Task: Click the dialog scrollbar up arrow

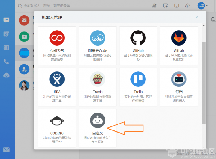Action: [x=204, y=25]
